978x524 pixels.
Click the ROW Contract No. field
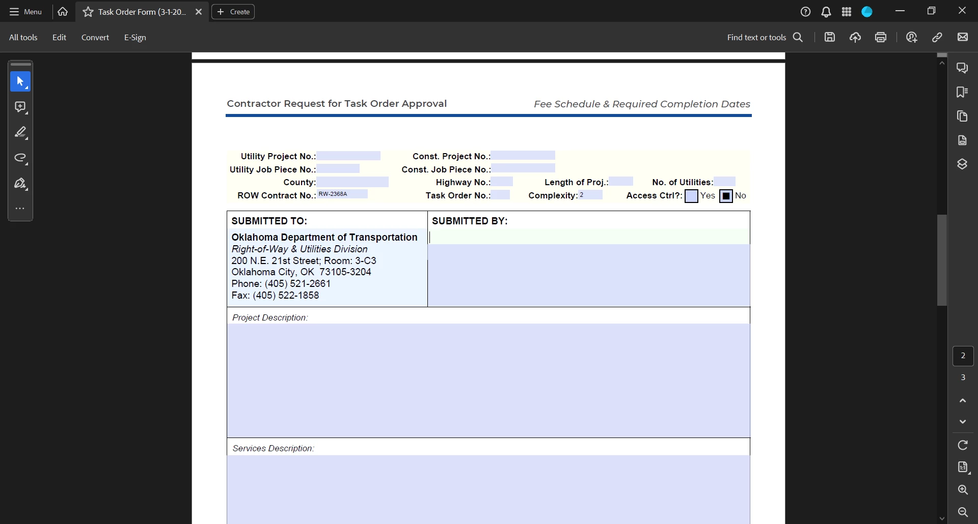pyautogui.click(x=342, y=194)
